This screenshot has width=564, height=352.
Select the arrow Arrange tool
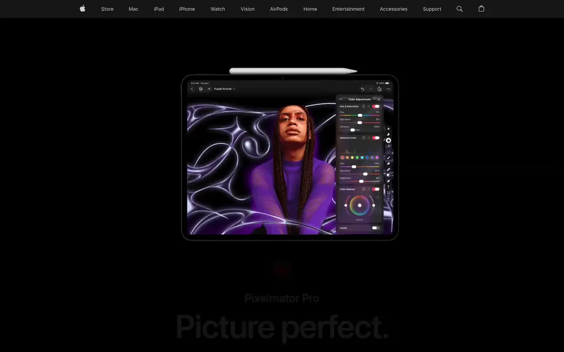click(389, 129)
